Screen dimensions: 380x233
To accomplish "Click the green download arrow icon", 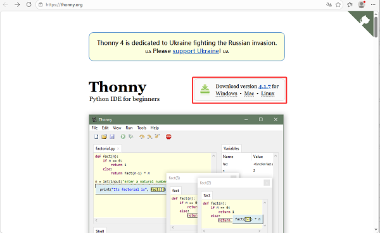I will click(x=205, y=89).
